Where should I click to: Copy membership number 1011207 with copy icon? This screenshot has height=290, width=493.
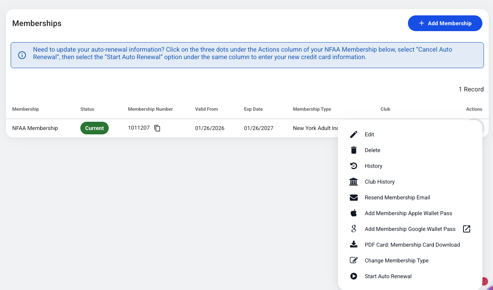157,128
